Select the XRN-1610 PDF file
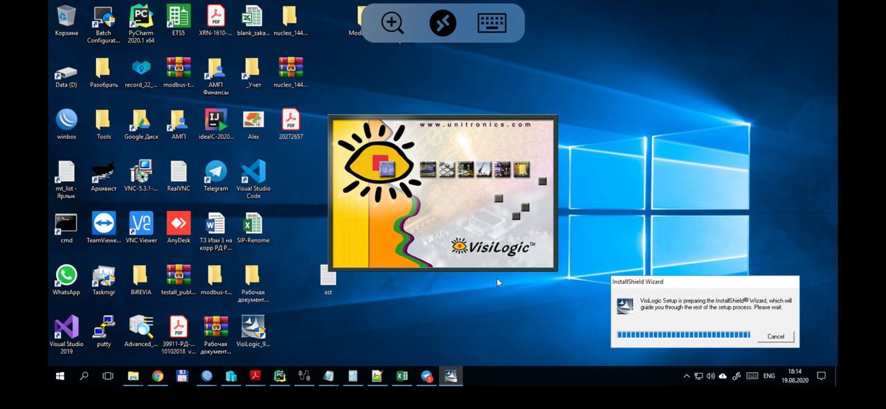886x409 pixels. 216,21
